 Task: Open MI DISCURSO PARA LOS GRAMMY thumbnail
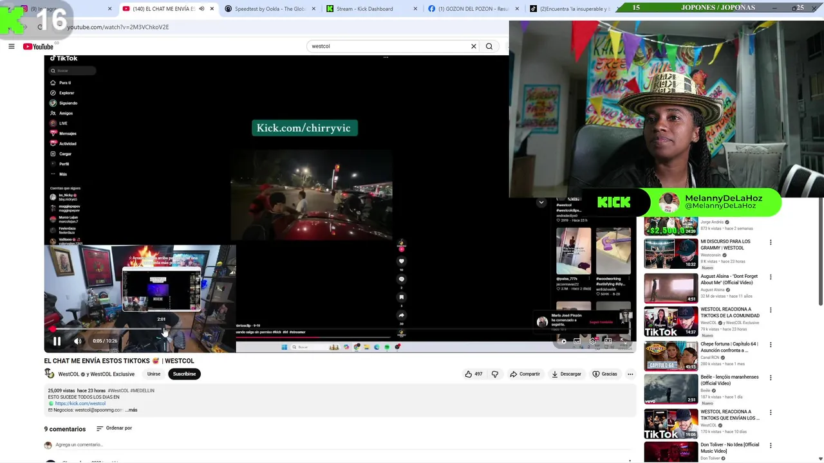[671, 253]
